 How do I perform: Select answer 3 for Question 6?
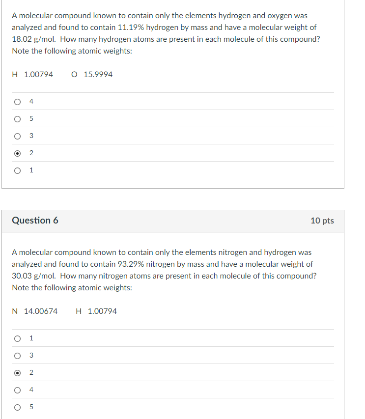click(x=18, y=355)
